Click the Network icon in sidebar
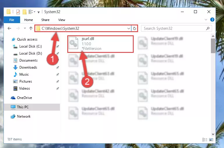Image resolution: width=224 pixels, height=148 pixels. point(13,116)
